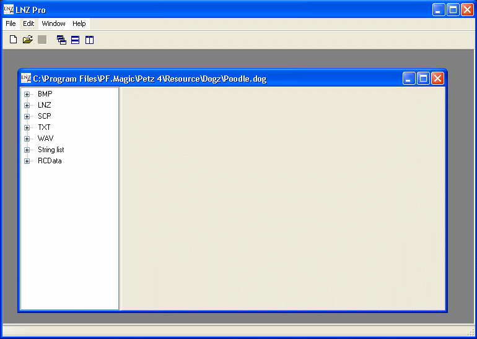477x339 pixels.
Task: Click the New file toolbar icon
Action: [x=13, y=40]
